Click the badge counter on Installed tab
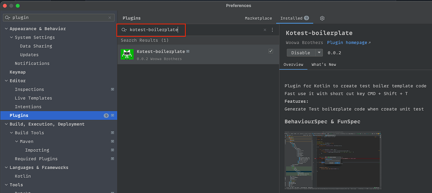432x193 pixels. pyautogui.click(x=306, y=18)
